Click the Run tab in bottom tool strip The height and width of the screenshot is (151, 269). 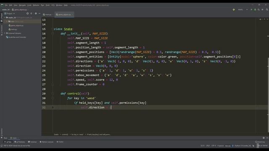[x=8, y=142]
